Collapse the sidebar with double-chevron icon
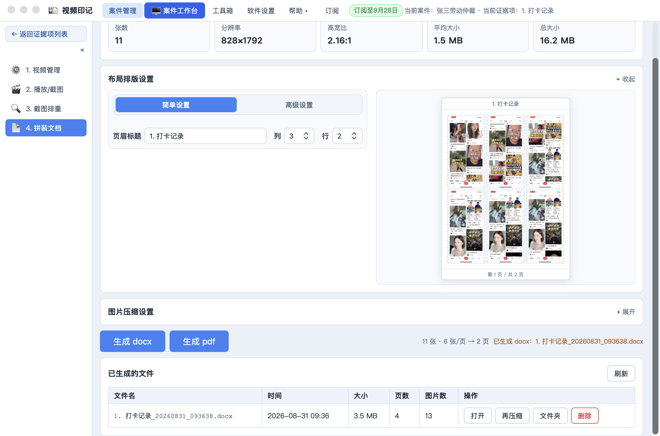 coord(82,50)
